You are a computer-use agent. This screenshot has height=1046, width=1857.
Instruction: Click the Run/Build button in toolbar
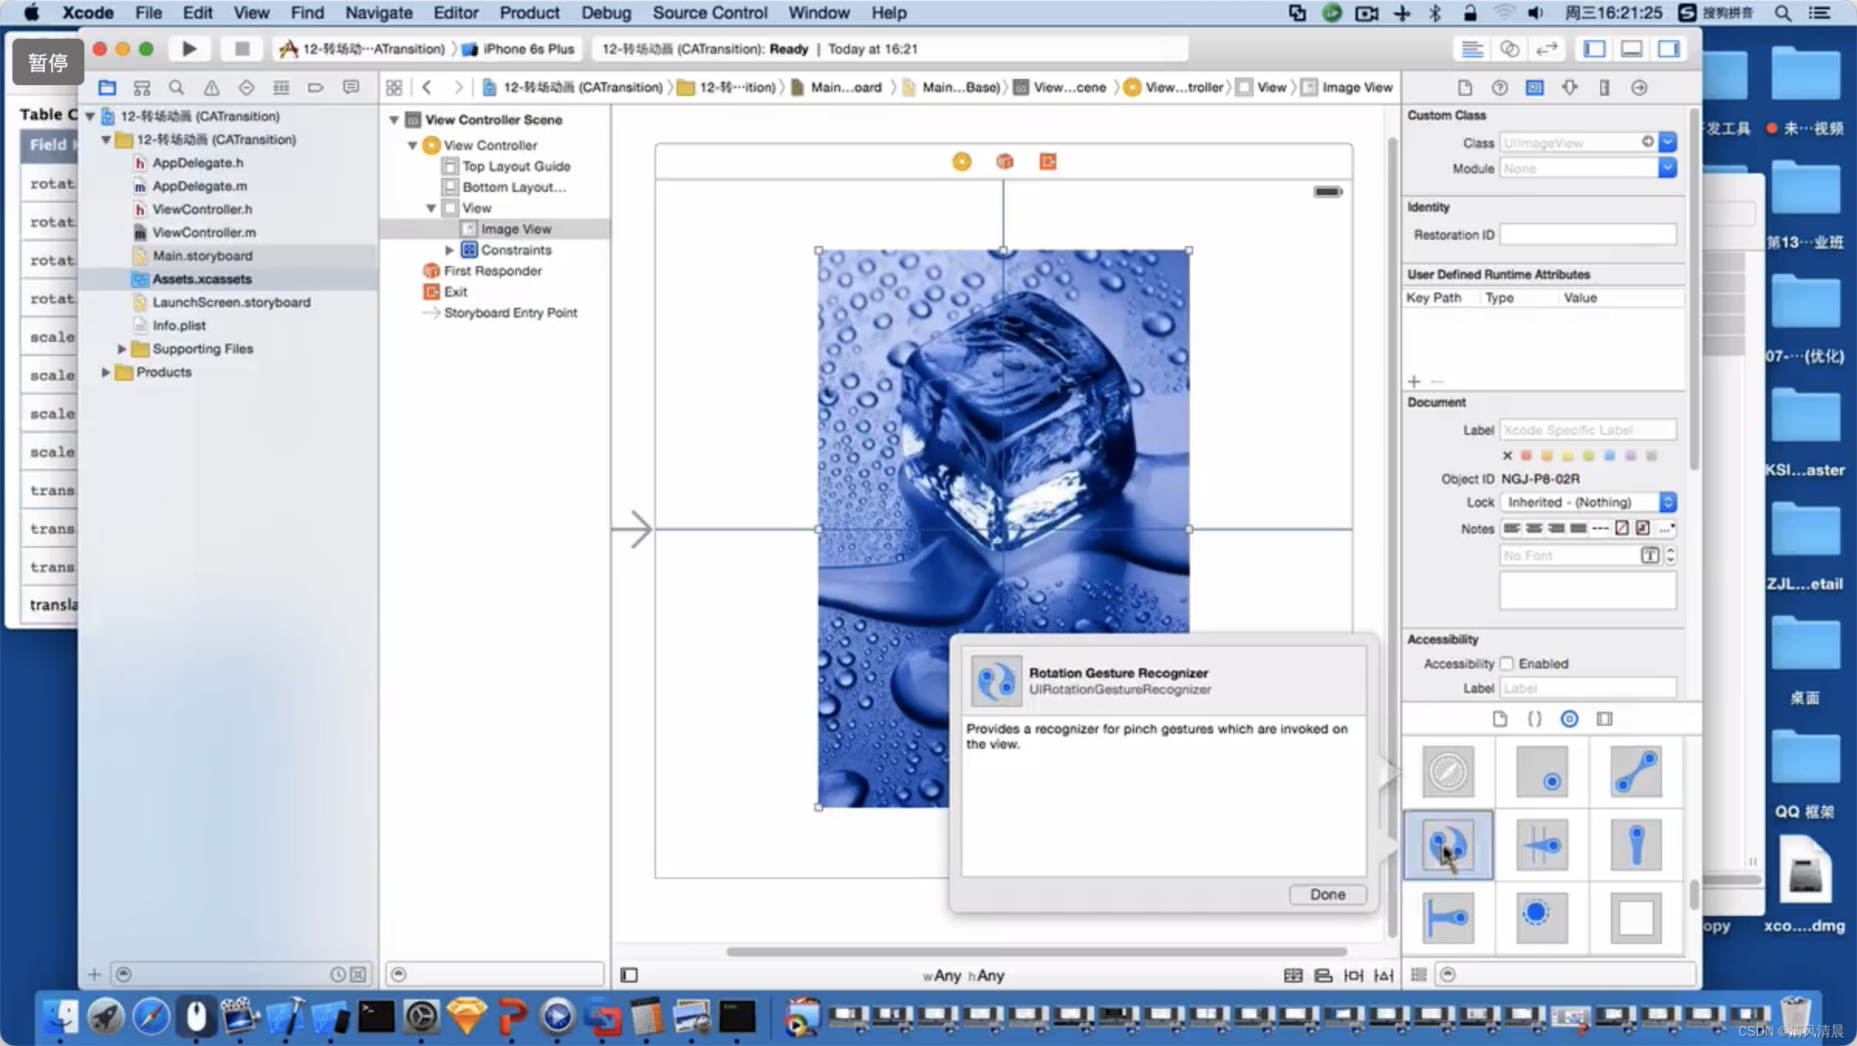click(x=189, y=49)
